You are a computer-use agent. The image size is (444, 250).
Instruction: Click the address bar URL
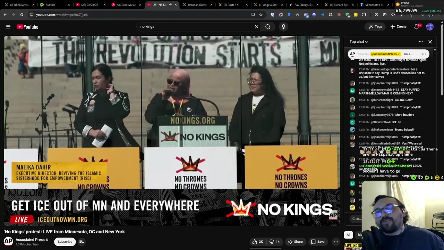point(62,15)
